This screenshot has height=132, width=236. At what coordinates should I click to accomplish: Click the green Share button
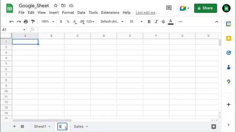[x=205, y=8]
